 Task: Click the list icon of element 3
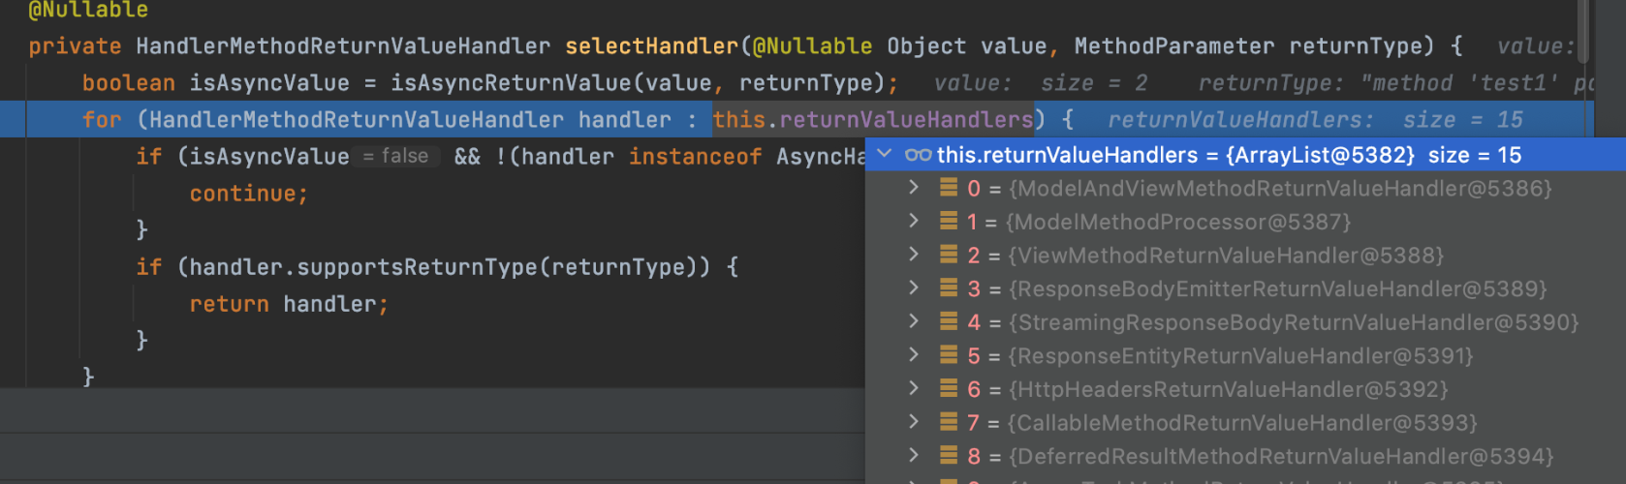point(949,288)
